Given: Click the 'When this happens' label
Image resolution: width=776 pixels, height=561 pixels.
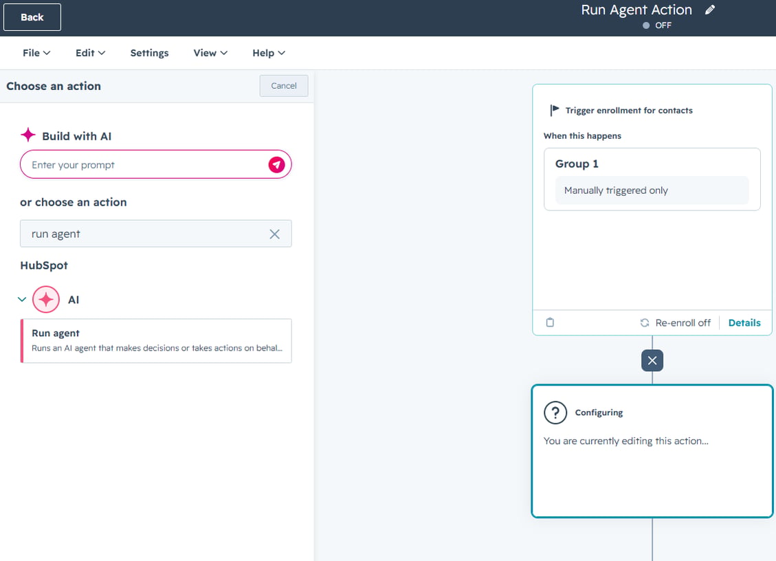Looking at the screenshot, I should pos(582,135).
